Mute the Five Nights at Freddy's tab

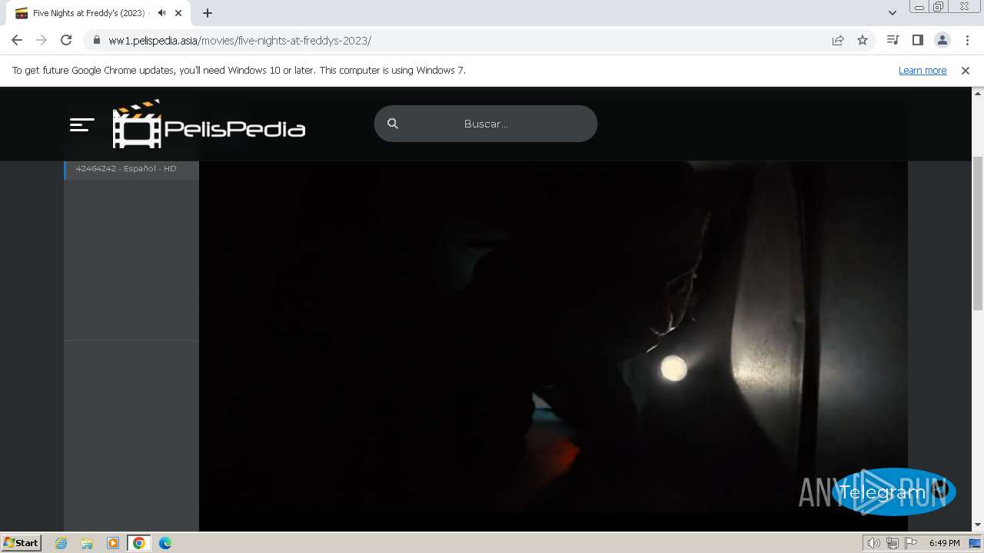(161, 13)
